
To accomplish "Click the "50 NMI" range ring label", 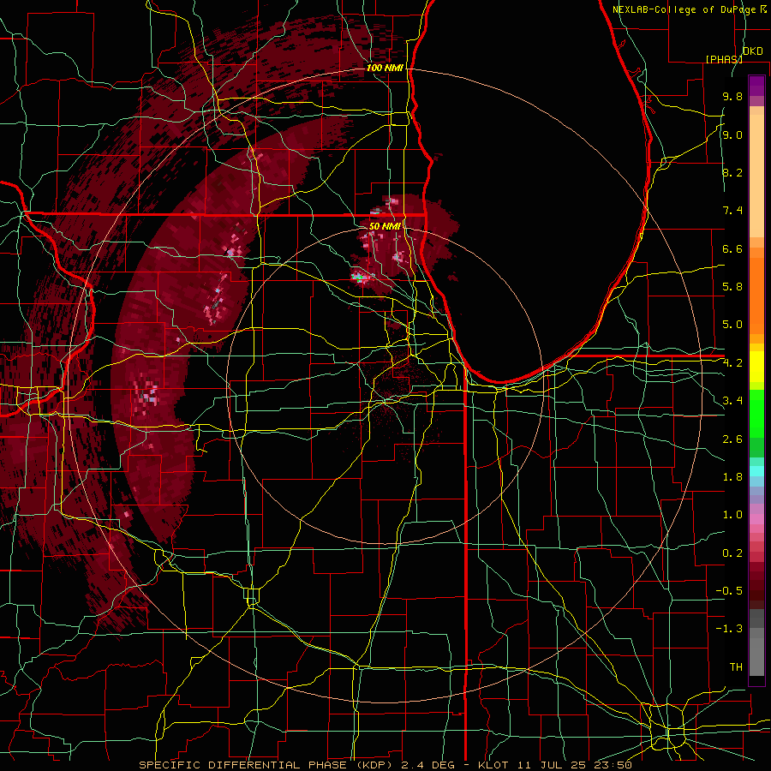I will click(385, 226).
